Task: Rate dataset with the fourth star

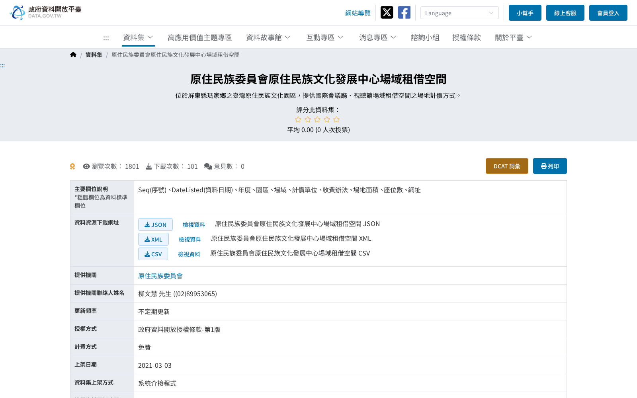Action: 327,119
